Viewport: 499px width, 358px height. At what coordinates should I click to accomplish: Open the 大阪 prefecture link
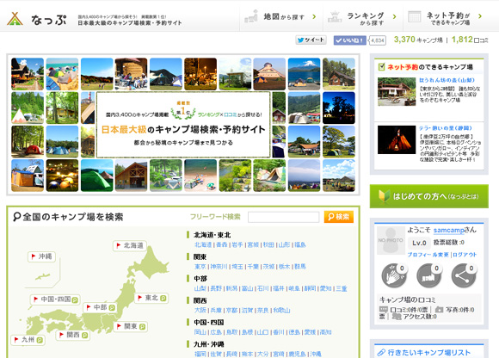point(200,311)
